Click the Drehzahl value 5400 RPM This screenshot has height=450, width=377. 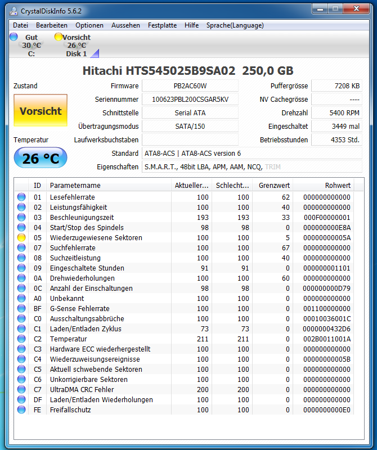(337, 113)
